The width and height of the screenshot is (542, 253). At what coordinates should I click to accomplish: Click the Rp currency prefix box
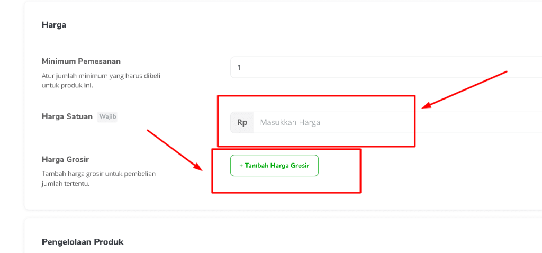point(242,122)
